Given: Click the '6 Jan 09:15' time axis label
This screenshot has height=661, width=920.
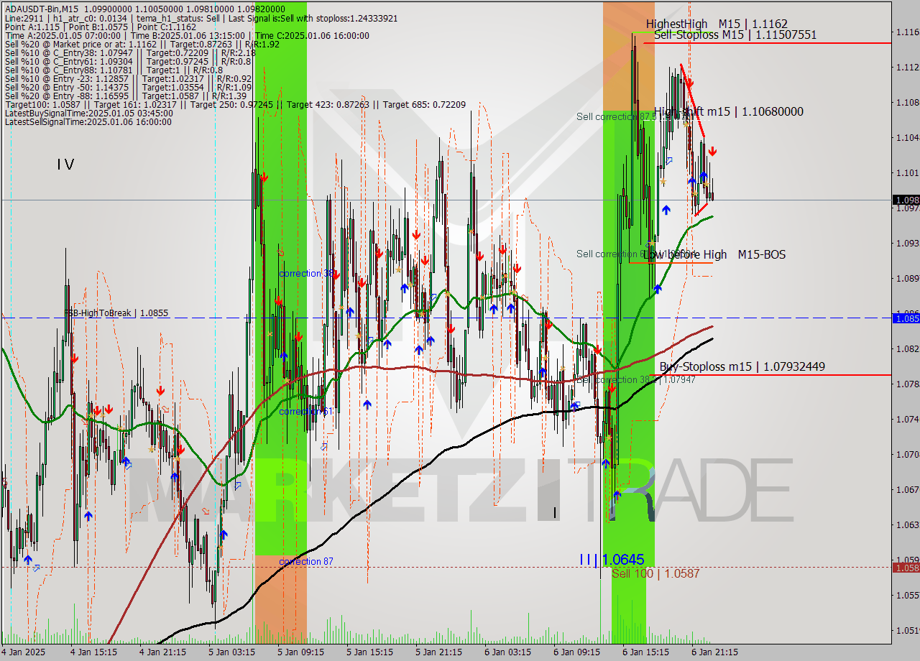Looking at the screenshot, I should pyautogui.click(x=576, y=652).
